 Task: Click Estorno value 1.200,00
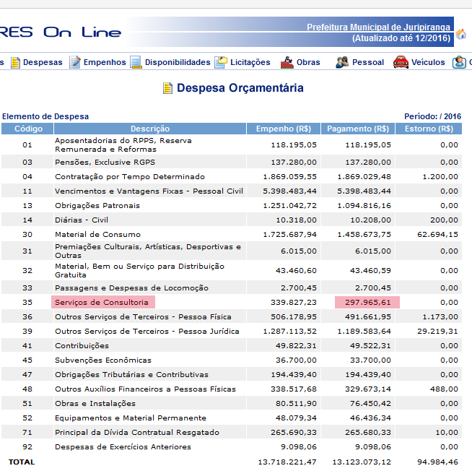click(440, 176)
